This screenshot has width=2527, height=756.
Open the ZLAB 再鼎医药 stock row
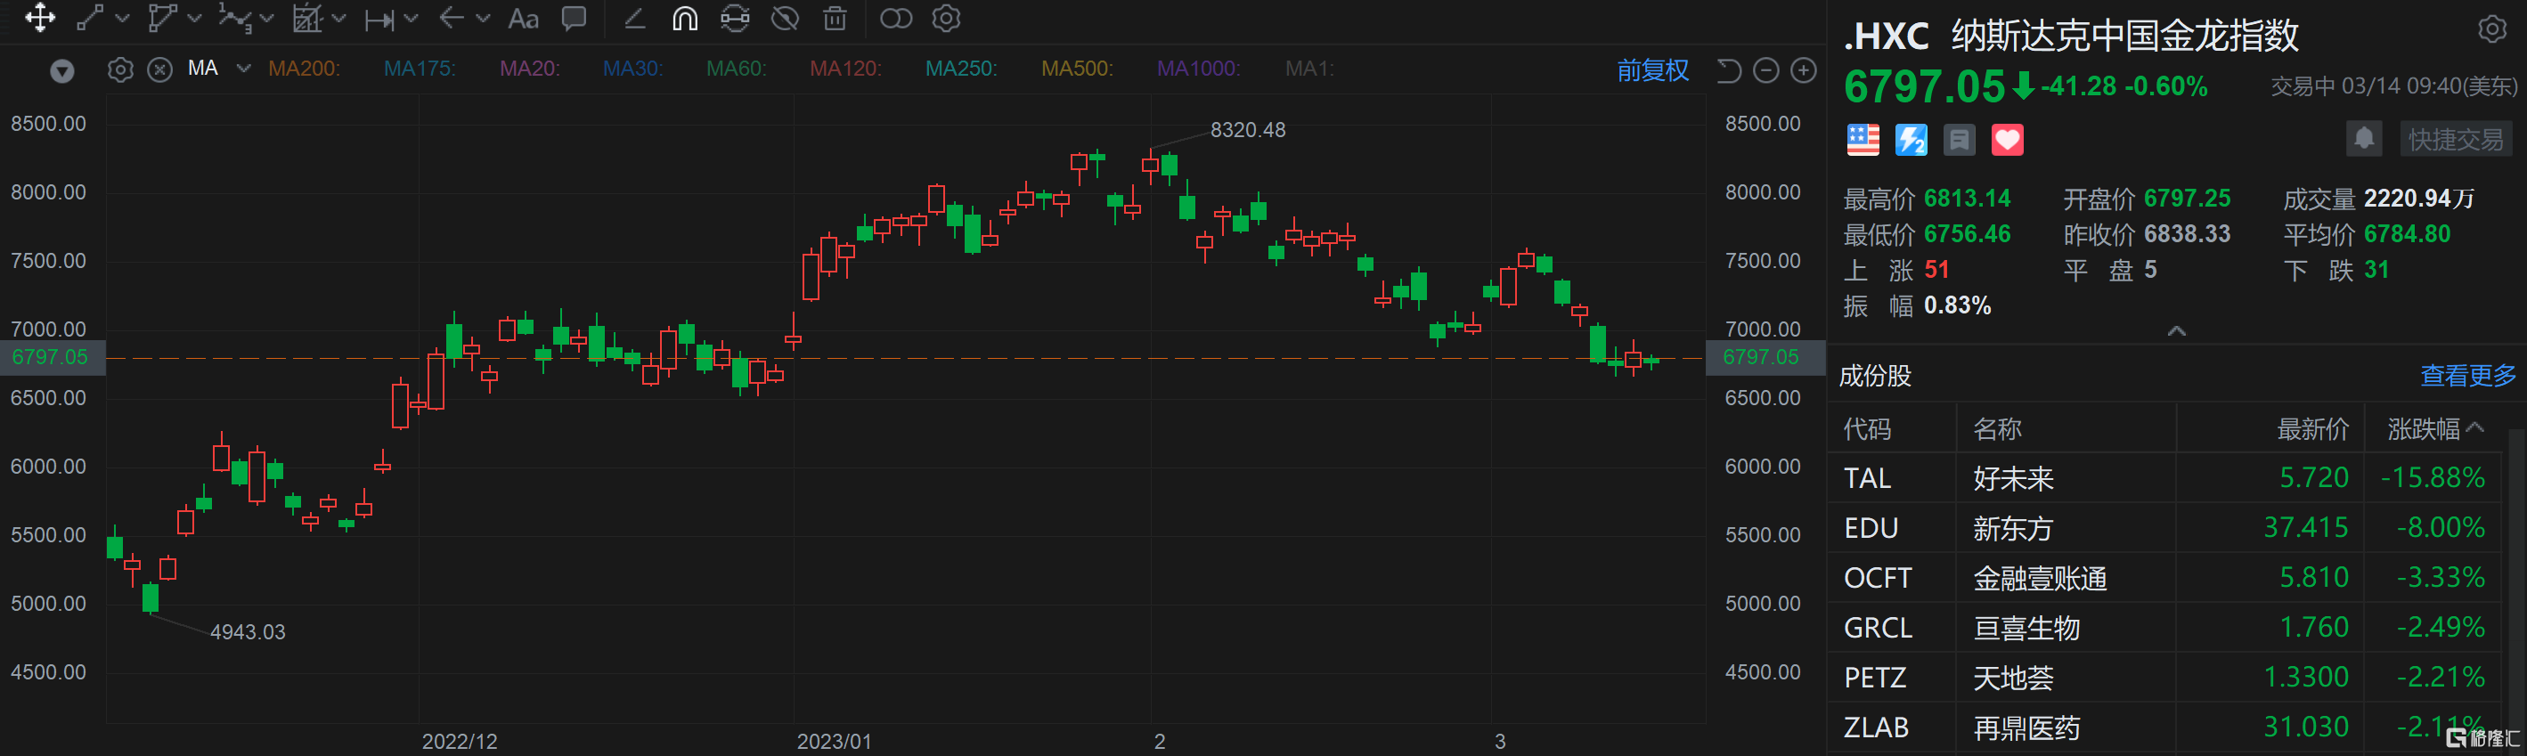point(2165,728)
